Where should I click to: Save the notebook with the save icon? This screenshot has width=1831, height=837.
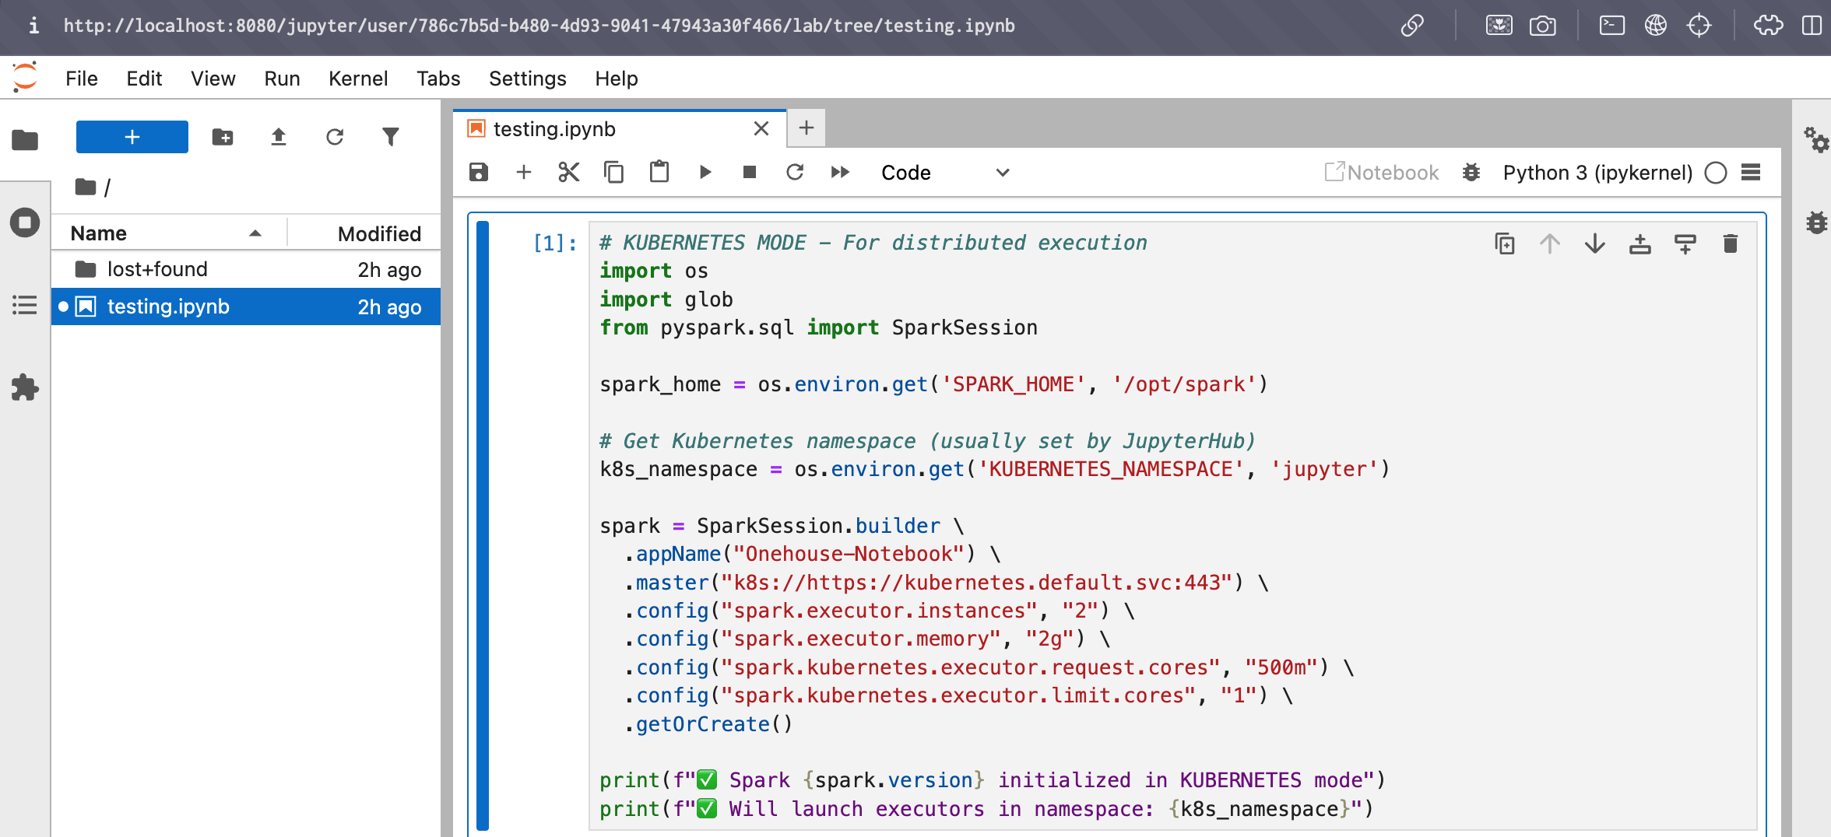pos(479,172)
